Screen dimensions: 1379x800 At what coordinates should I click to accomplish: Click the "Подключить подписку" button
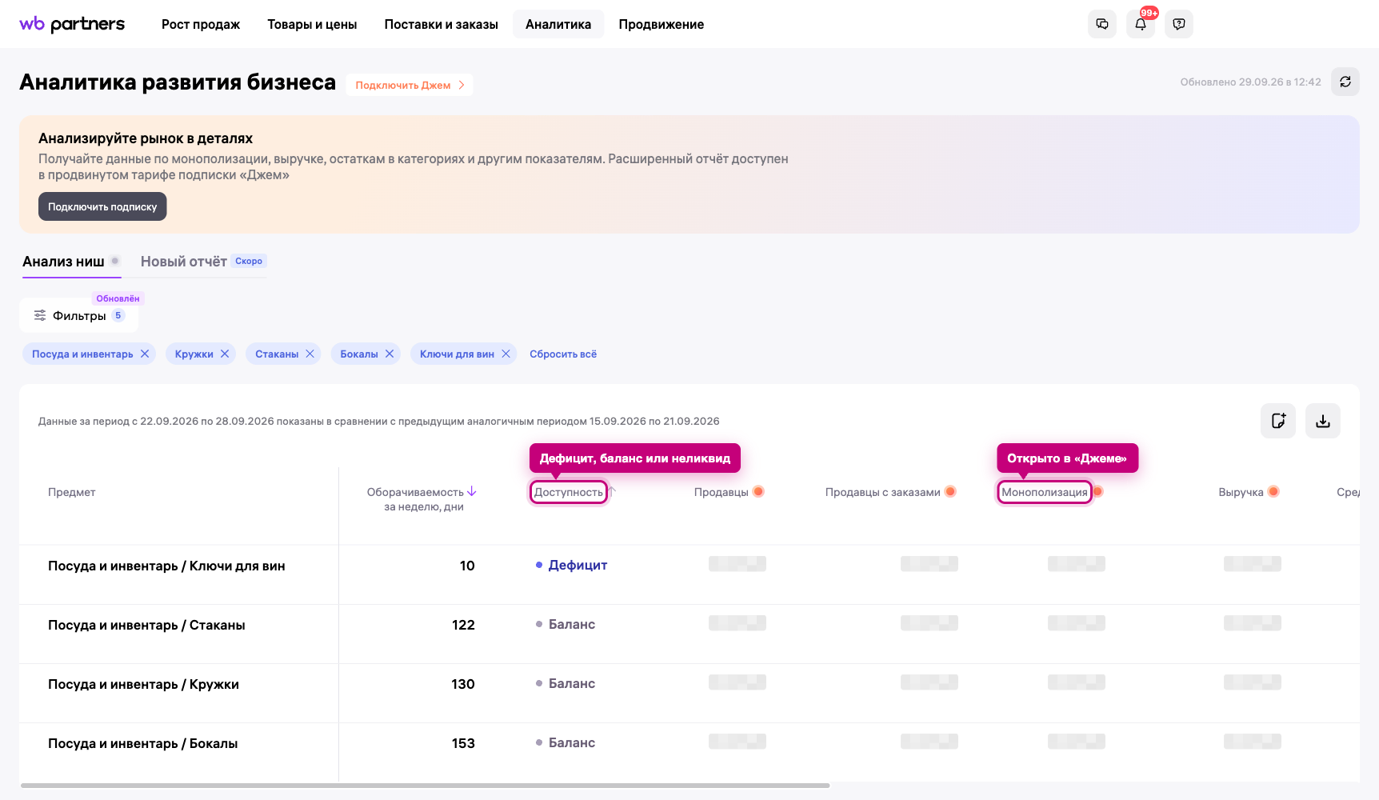102,206
